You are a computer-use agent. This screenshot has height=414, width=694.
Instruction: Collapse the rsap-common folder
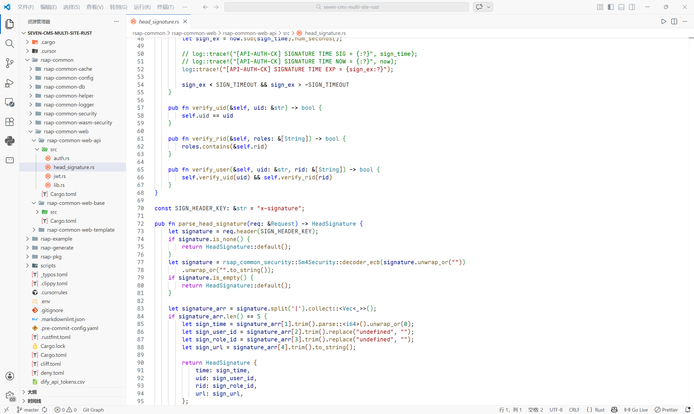[27, 60]
